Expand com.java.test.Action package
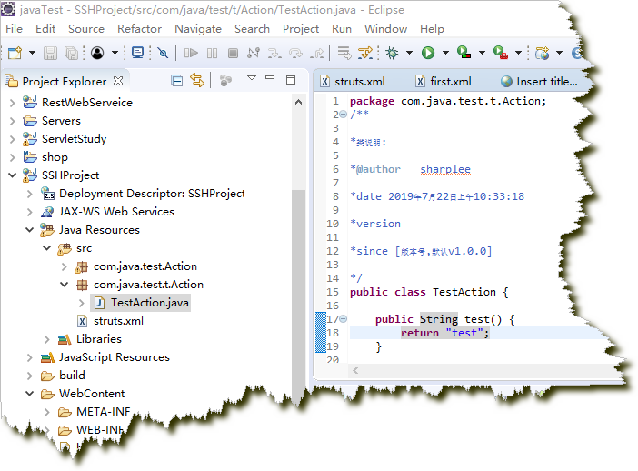The image size is (638, 471). click(65, 266)
